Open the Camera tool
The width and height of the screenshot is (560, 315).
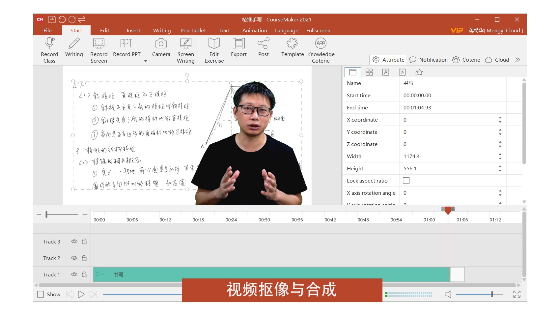161,47
